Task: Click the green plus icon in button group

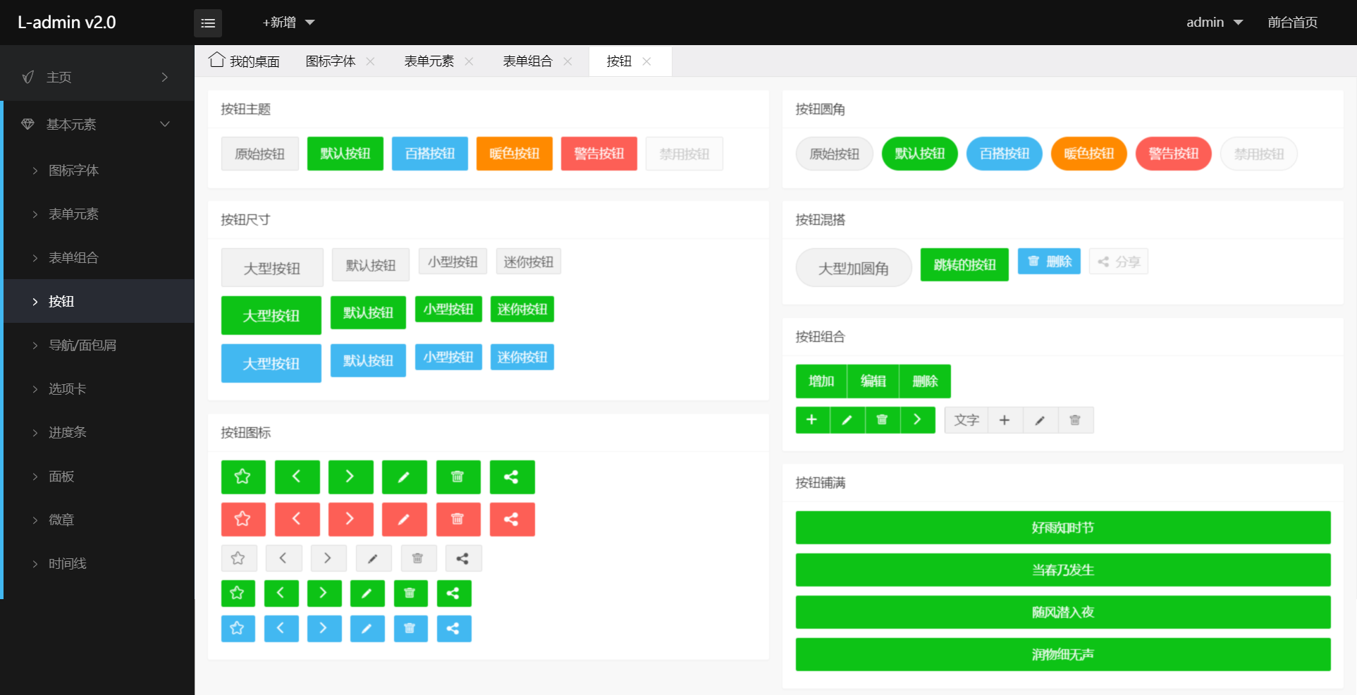Action: (812, 420)
